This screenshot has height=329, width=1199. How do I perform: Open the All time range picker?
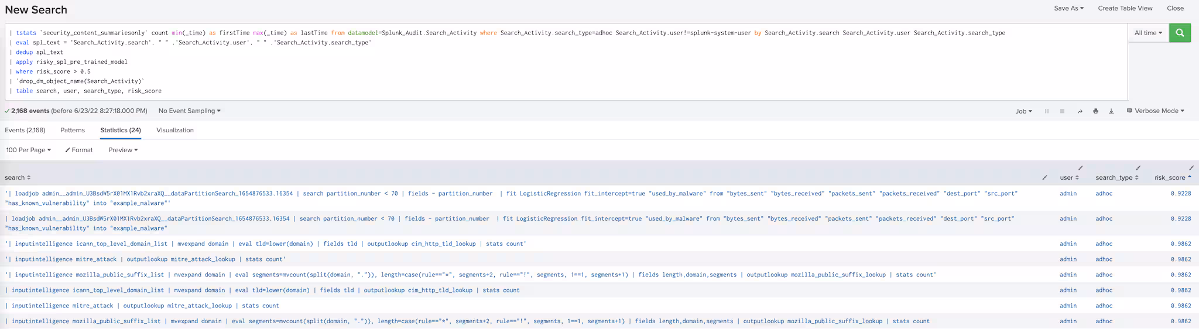point(1147,33)
